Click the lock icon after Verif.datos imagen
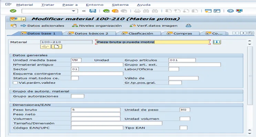 pos(189,25)
